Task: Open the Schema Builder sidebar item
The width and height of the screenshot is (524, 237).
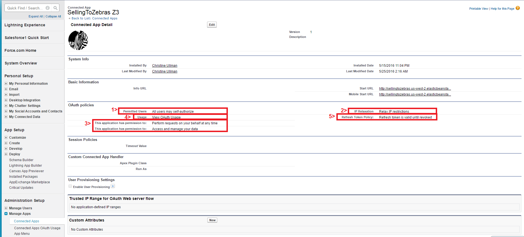Action: tap(21, 160)
